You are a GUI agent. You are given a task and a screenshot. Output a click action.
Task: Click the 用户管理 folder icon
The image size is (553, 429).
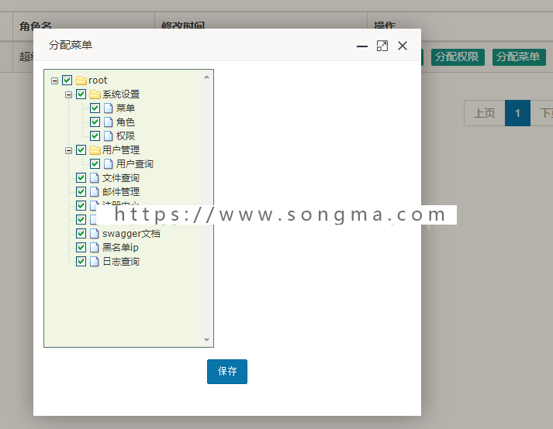click(95, 150)
